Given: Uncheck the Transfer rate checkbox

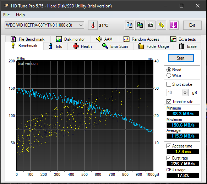Looking at the screenshot, I should [169, 102].
